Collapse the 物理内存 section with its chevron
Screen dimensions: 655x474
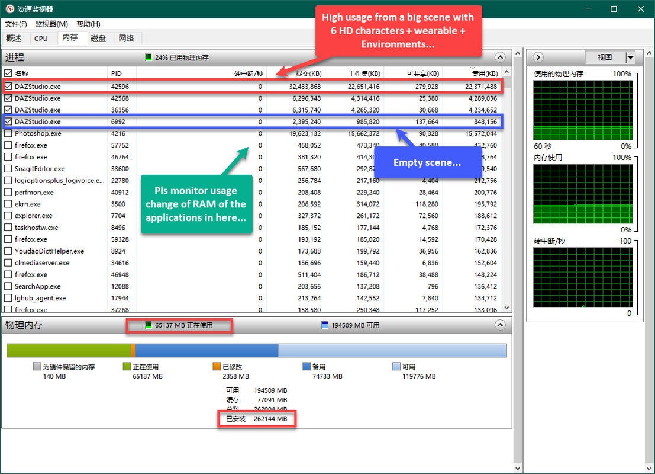pyautogui.click(x=500, y=325)
